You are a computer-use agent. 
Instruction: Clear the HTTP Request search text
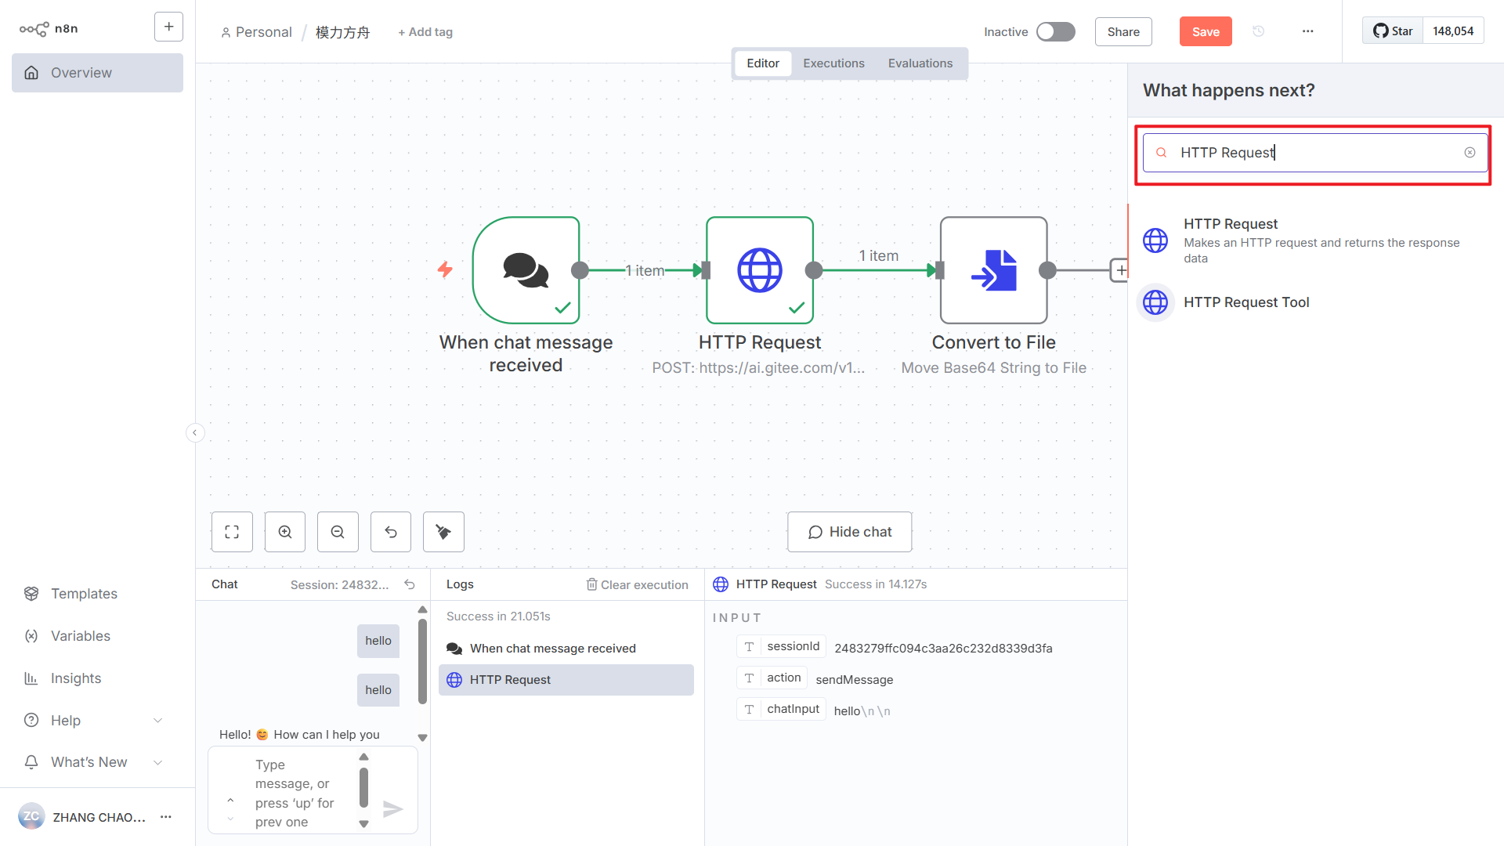[x=1470, y=152]
